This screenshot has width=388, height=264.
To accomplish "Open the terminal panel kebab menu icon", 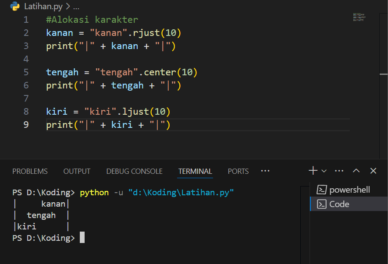I will [338, 170].
